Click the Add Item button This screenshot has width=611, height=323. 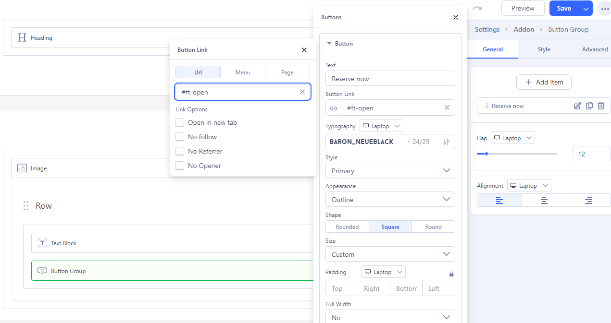[x=544, y=82]
